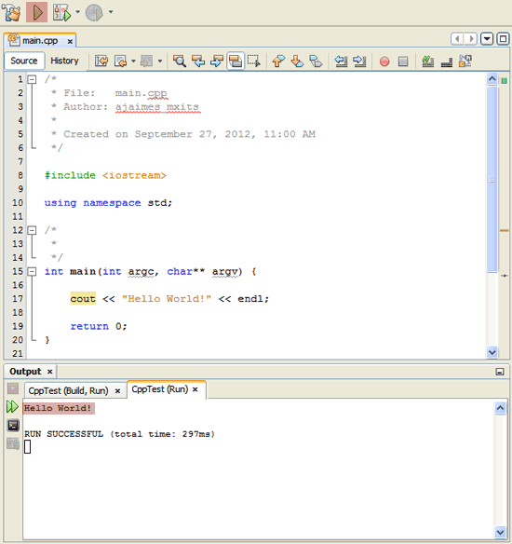Image resolution: width=512 pixels, height=544 pixels.
Task: Go to the previous bookmark
Action: [278, 61]
